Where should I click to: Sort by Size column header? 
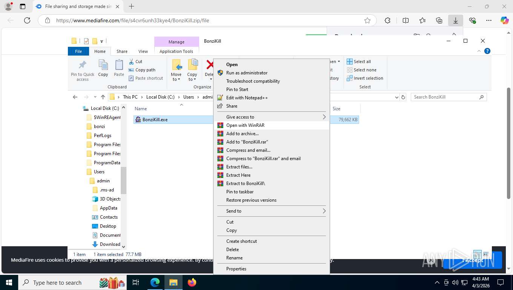[x=336, y=109]
